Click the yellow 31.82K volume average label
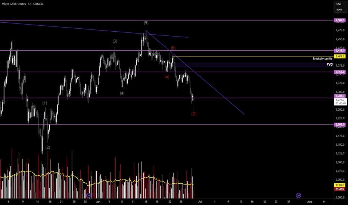Viewport: 348px width, 205px height. (339, 185)
